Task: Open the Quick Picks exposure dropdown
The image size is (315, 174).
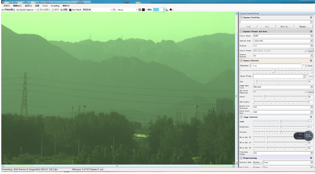Action: (x=279, y=76)
